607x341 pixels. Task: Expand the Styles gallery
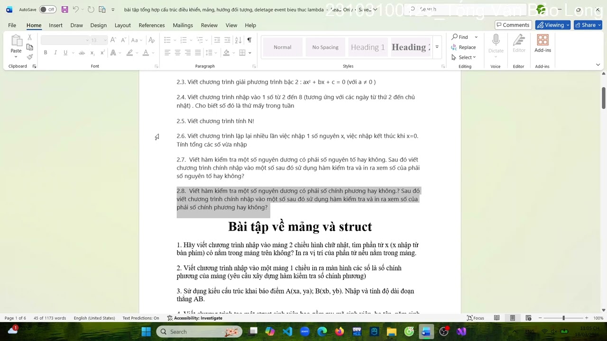[x=437, y=47]
